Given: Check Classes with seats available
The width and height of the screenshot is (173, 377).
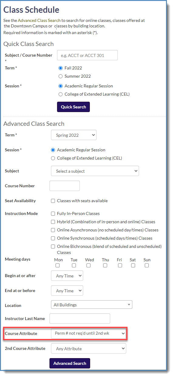Looking at the screenshot, I should point(53,201).
